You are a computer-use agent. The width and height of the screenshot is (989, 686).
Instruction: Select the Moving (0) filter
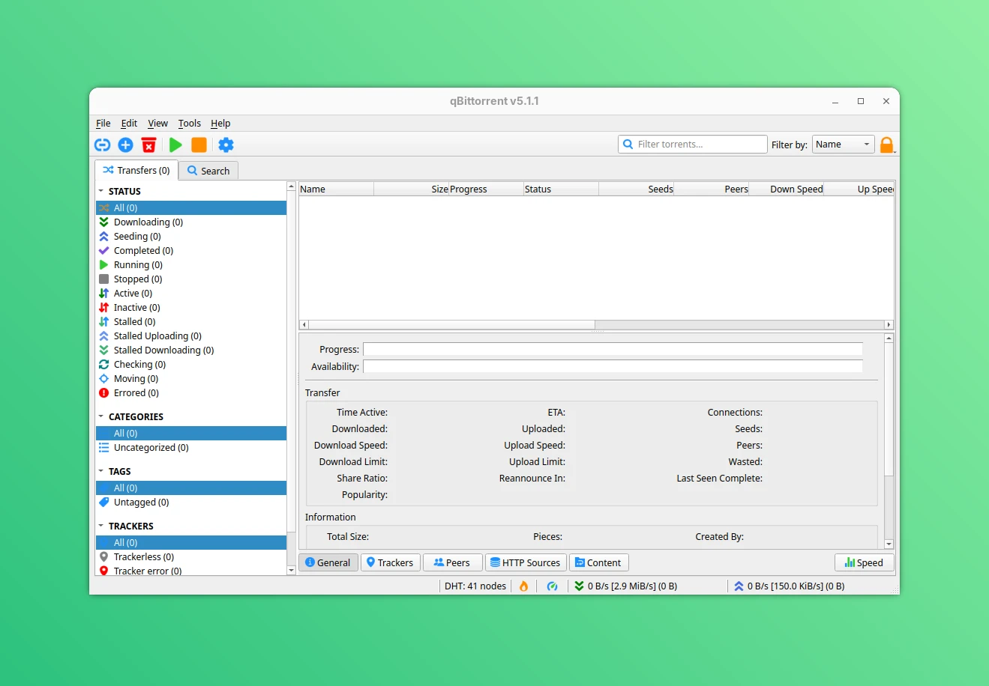click(191, 378)
